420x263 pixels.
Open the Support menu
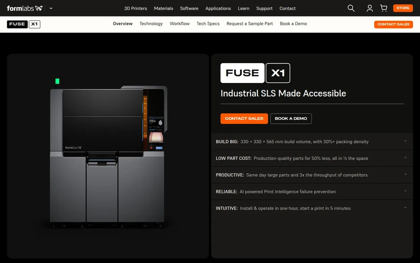click(x=264, y=8)
